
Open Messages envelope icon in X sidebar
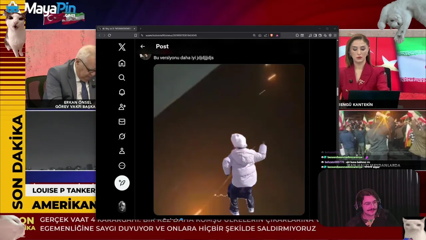122,122
